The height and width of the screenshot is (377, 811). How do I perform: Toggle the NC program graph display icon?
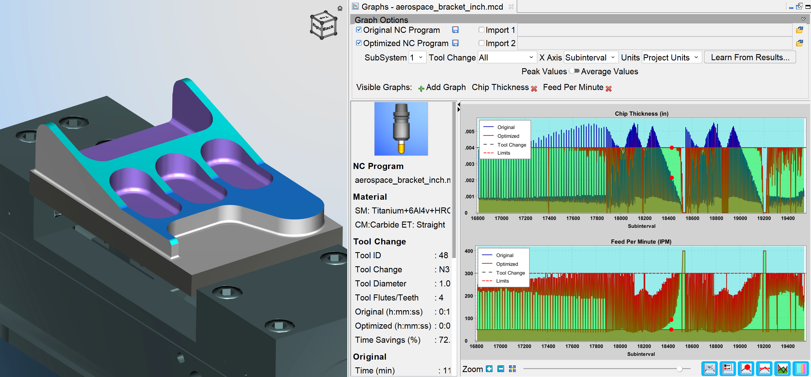point(709,368)
